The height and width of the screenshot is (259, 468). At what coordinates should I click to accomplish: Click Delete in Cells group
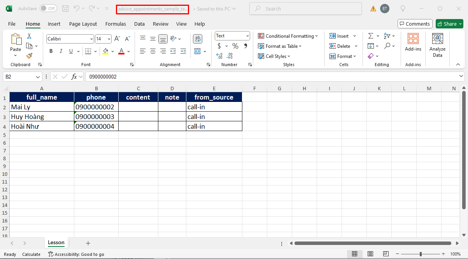pyautogui.click(x=343, y=46)
